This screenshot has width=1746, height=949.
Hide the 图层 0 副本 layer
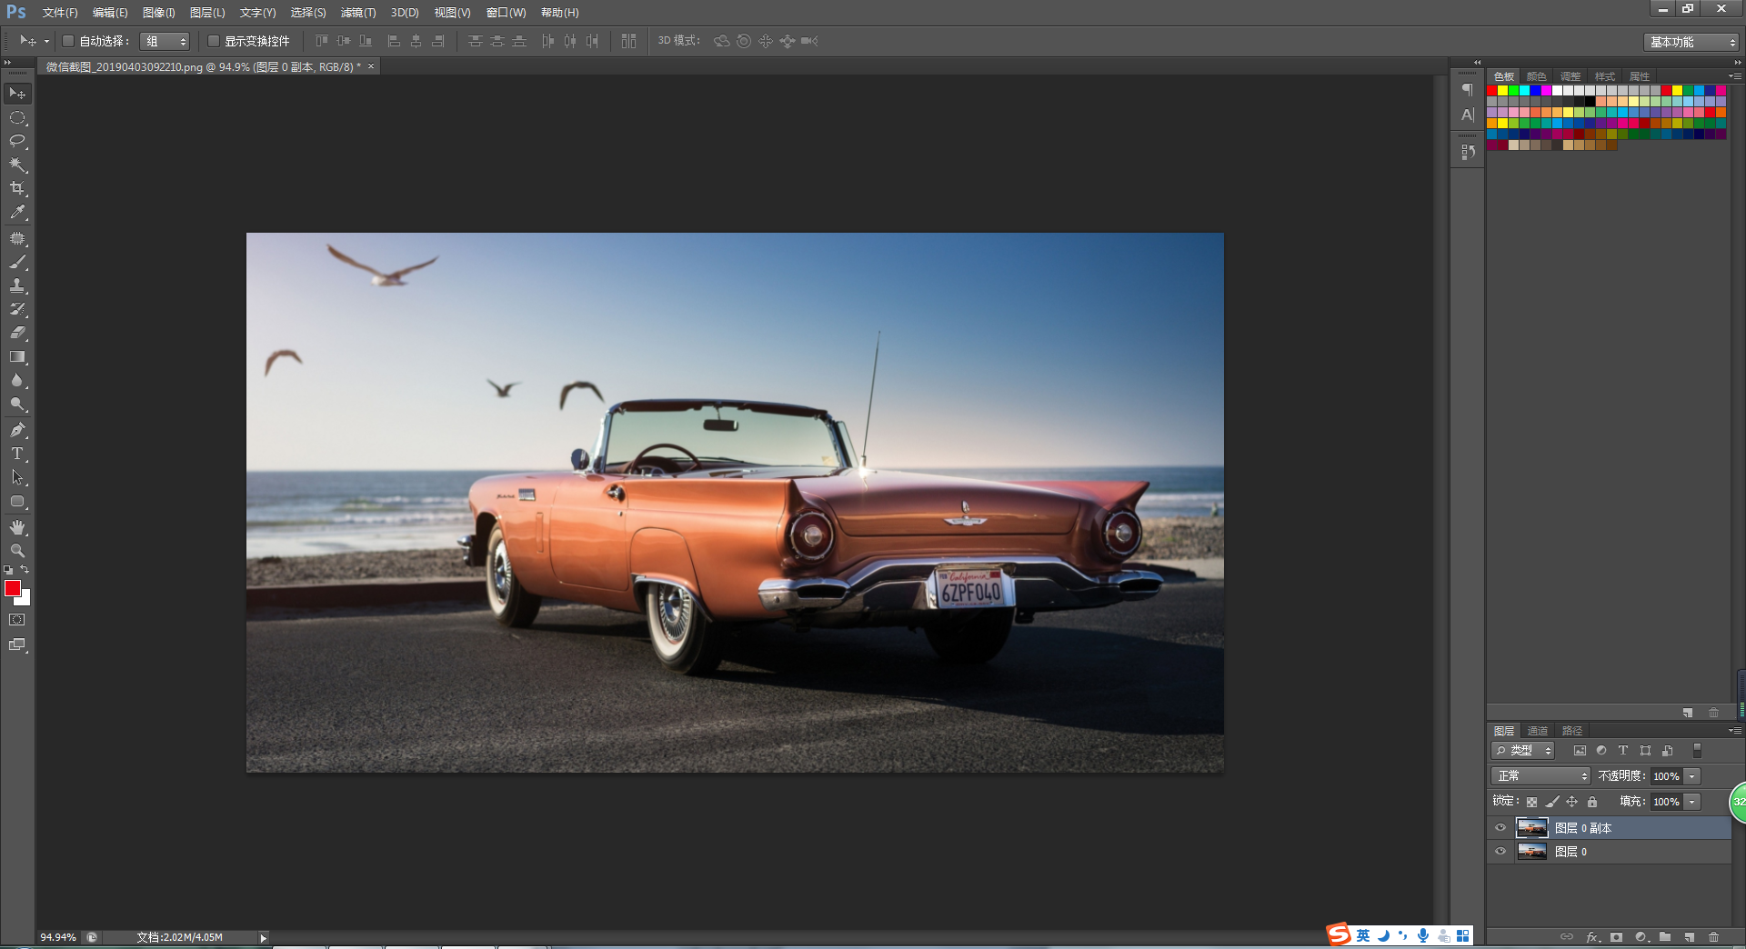click(x=1500, y=828)
